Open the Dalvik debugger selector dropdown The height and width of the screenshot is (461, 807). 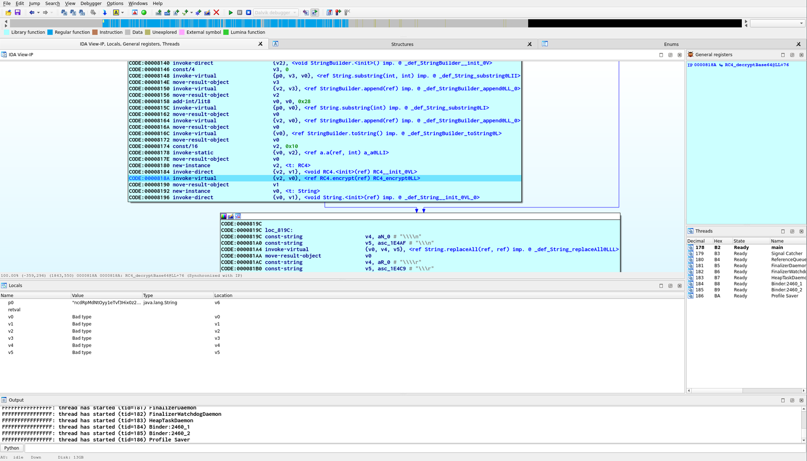click(276, 13)
